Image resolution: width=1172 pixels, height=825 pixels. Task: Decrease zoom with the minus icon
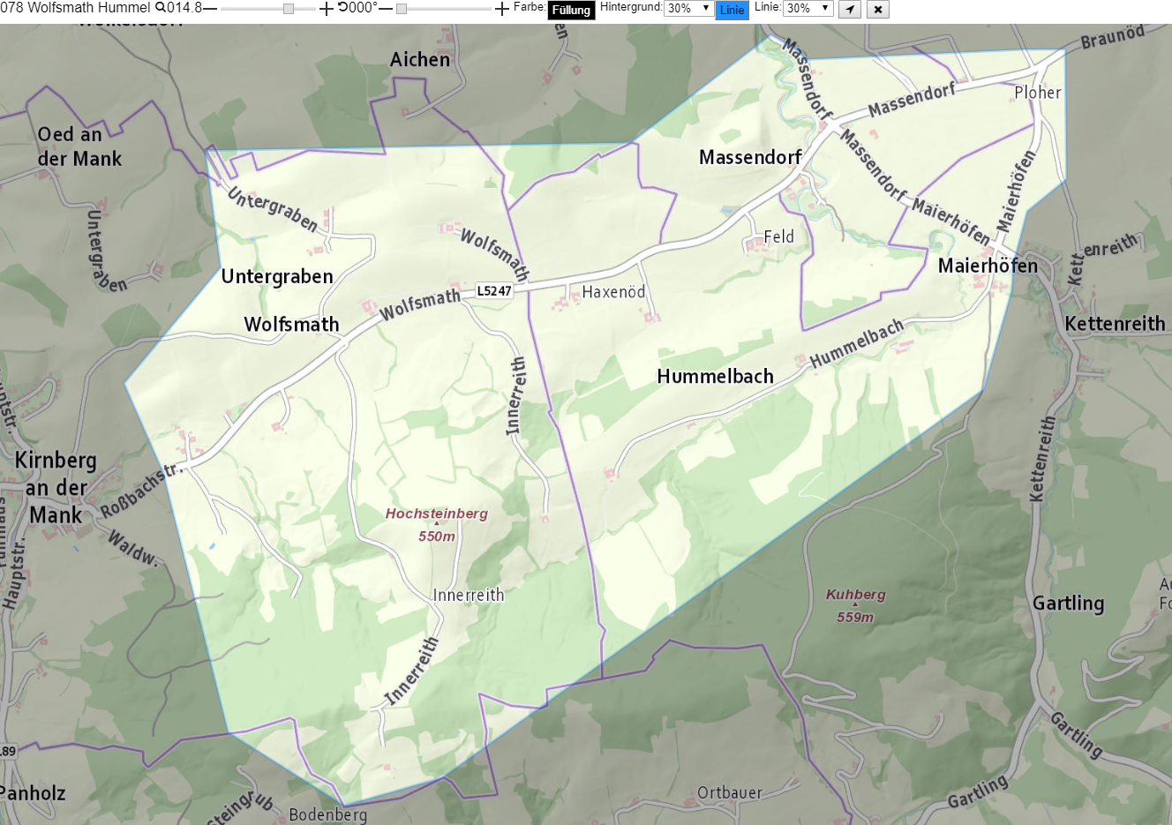(x=210, y=9)
